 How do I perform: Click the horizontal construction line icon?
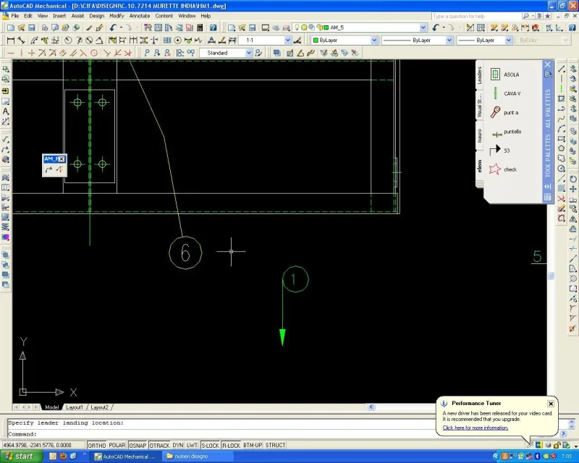coord(11,53)
